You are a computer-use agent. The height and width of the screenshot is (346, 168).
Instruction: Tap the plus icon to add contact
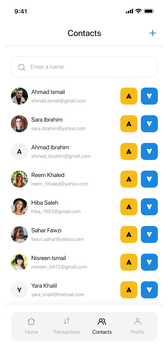(153, 33)
